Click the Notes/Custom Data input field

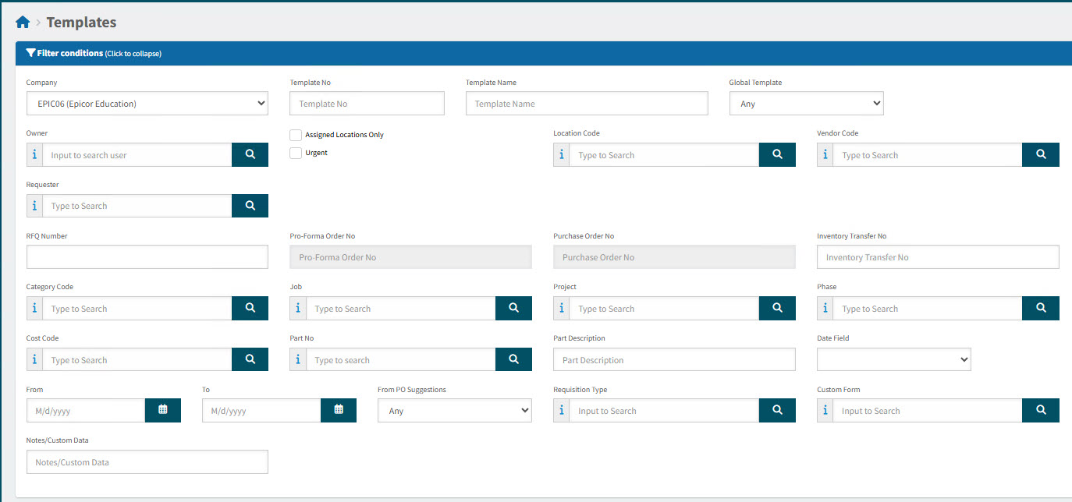147,461
